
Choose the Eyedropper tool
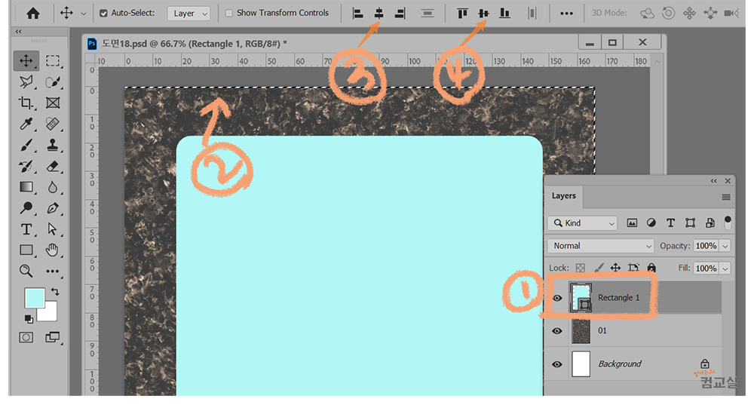tap(26, 124)
